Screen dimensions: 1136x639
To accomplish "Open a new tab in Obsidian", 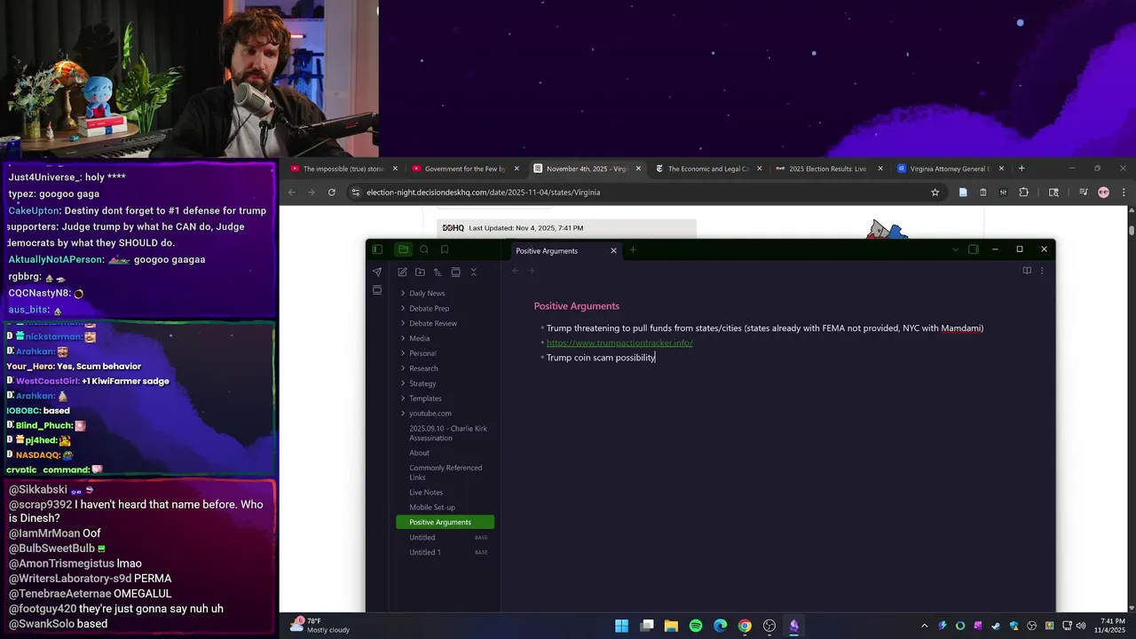I will 633,250.
